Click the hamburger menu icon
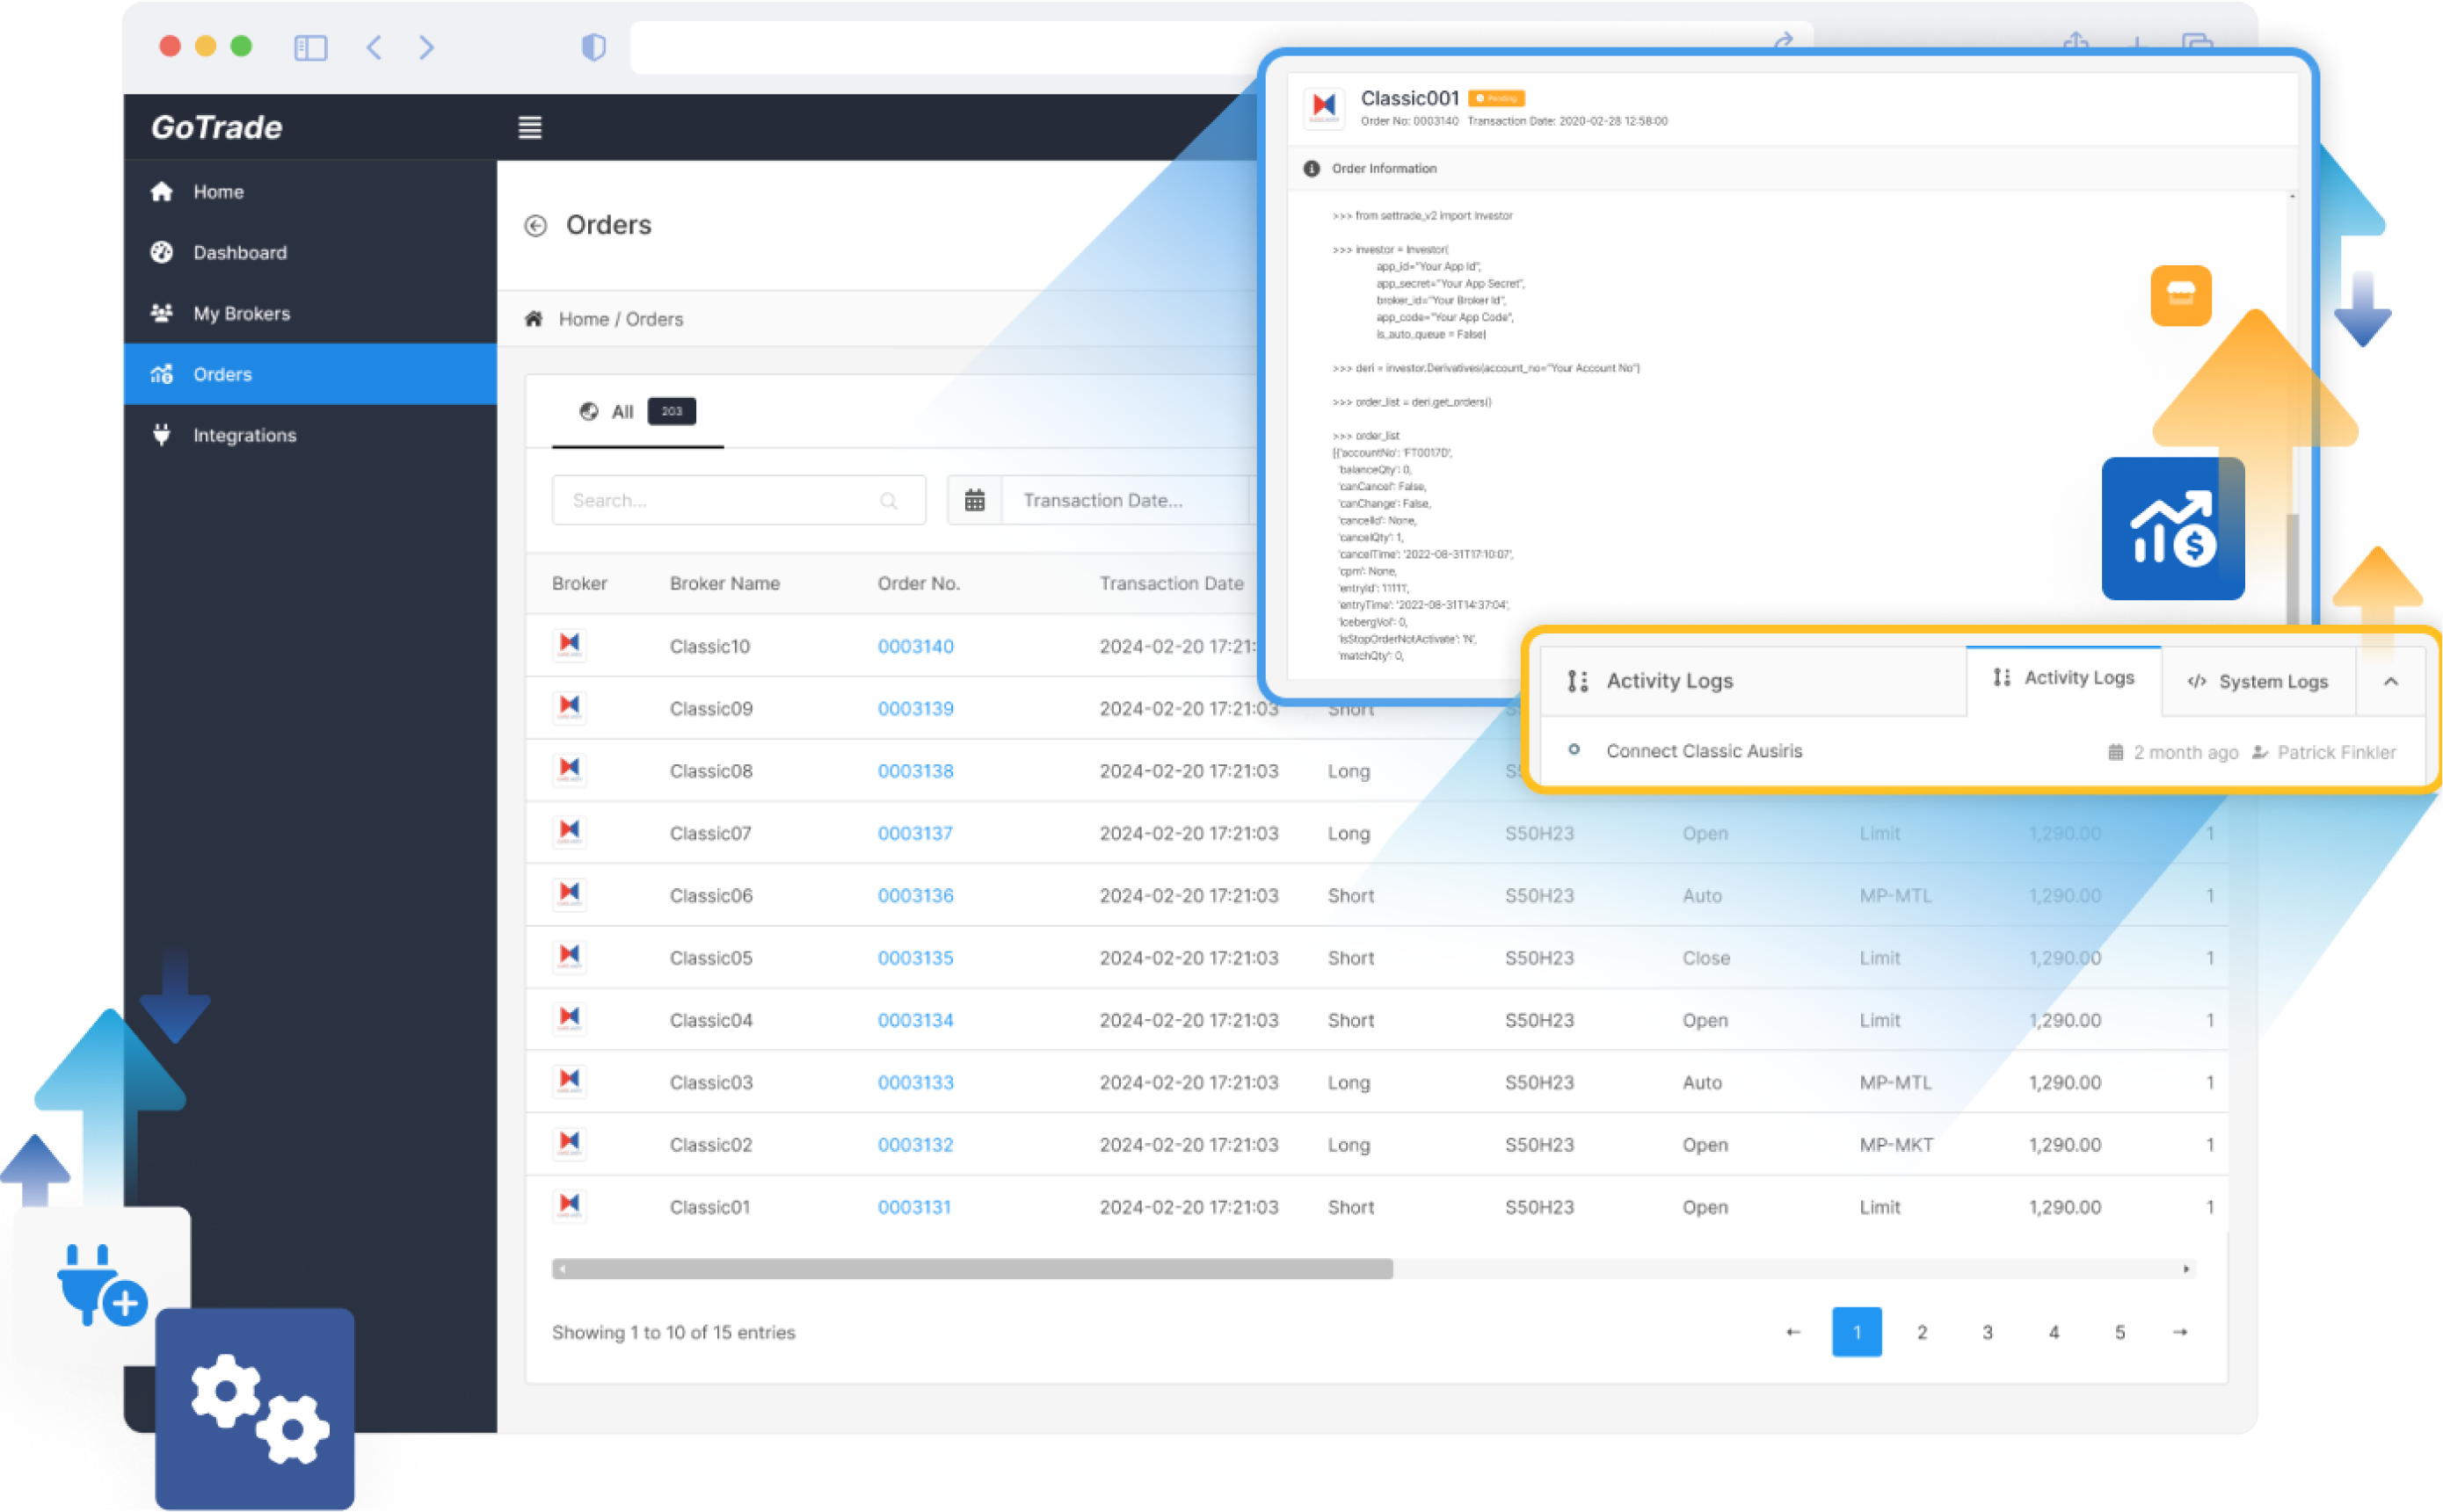This screenshot has height=1512, width=2443. click(x=529, y=127)
